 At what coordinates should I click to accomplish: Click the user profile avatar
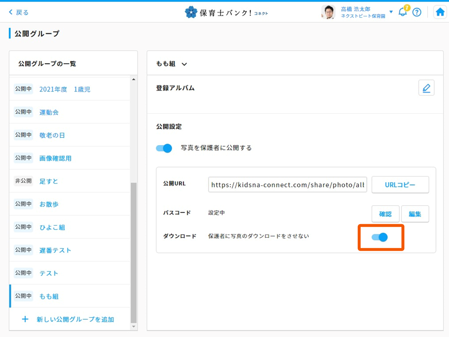tap(328, 12)
